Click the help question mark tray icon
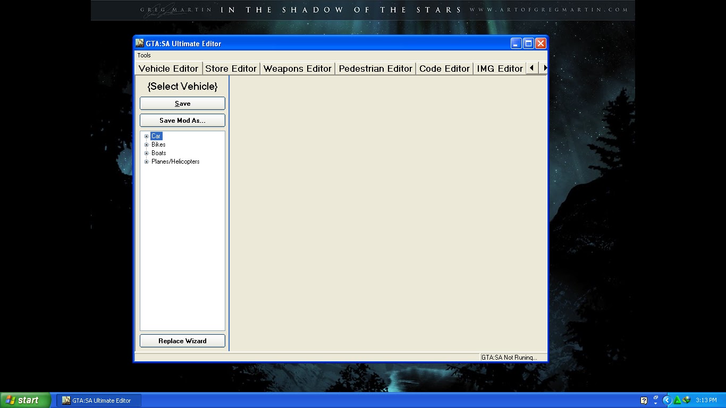726x408 pixels. (644, 401)
